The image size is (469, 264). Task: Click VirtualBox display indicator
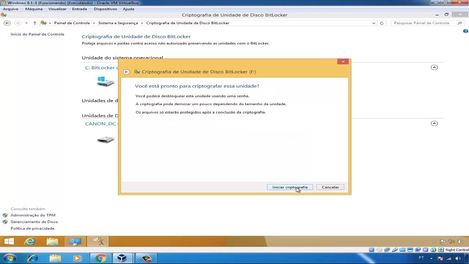tap(410, 250)
